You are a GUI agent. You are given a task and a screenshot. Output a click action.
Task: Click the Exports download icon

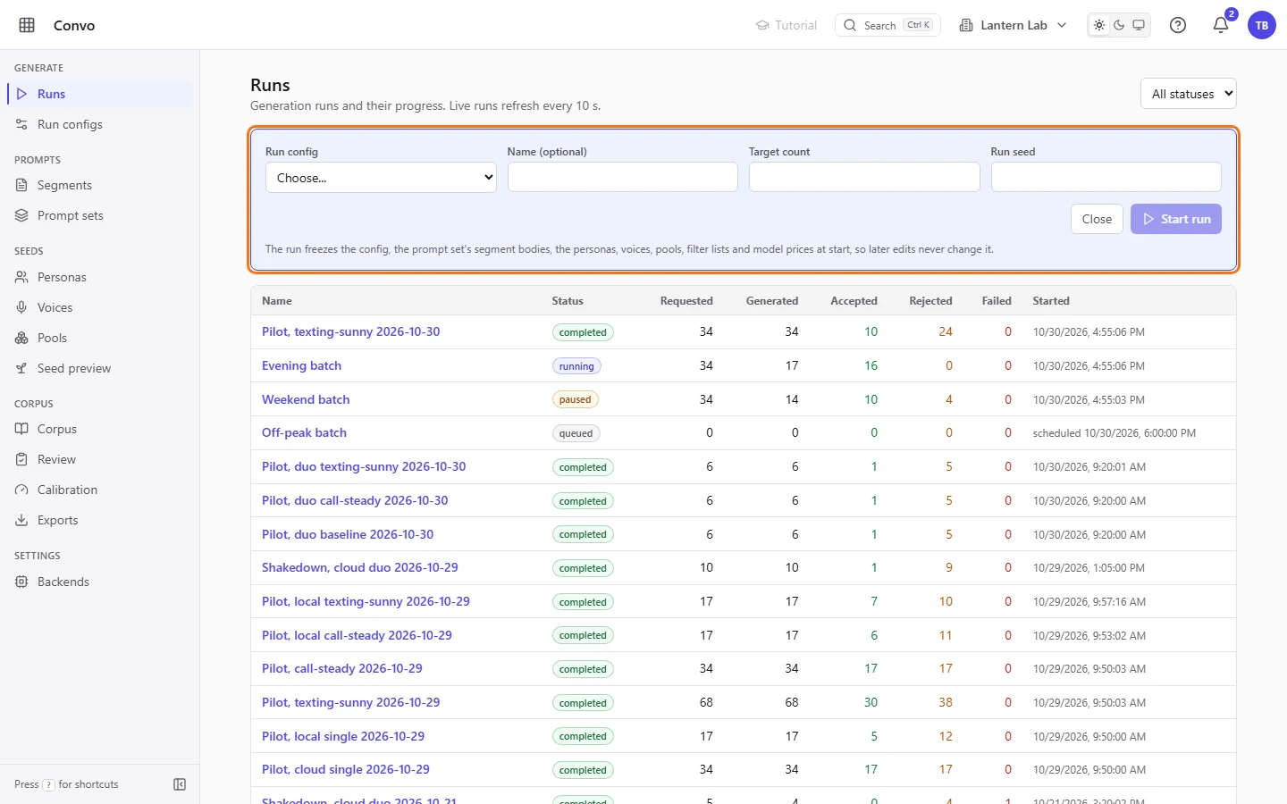22,520
